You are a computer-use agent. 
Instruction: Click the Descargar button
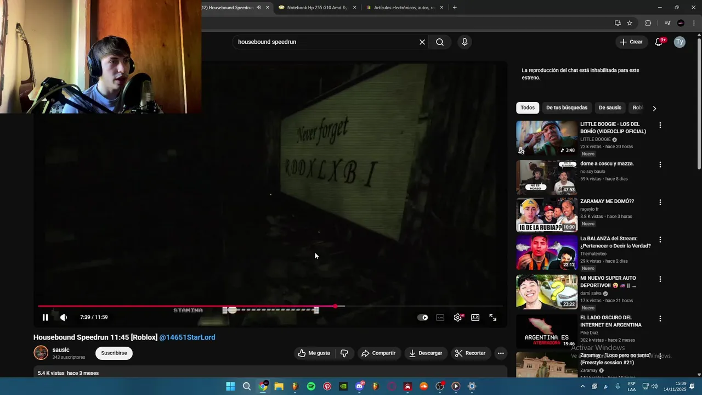click(426, 353)
